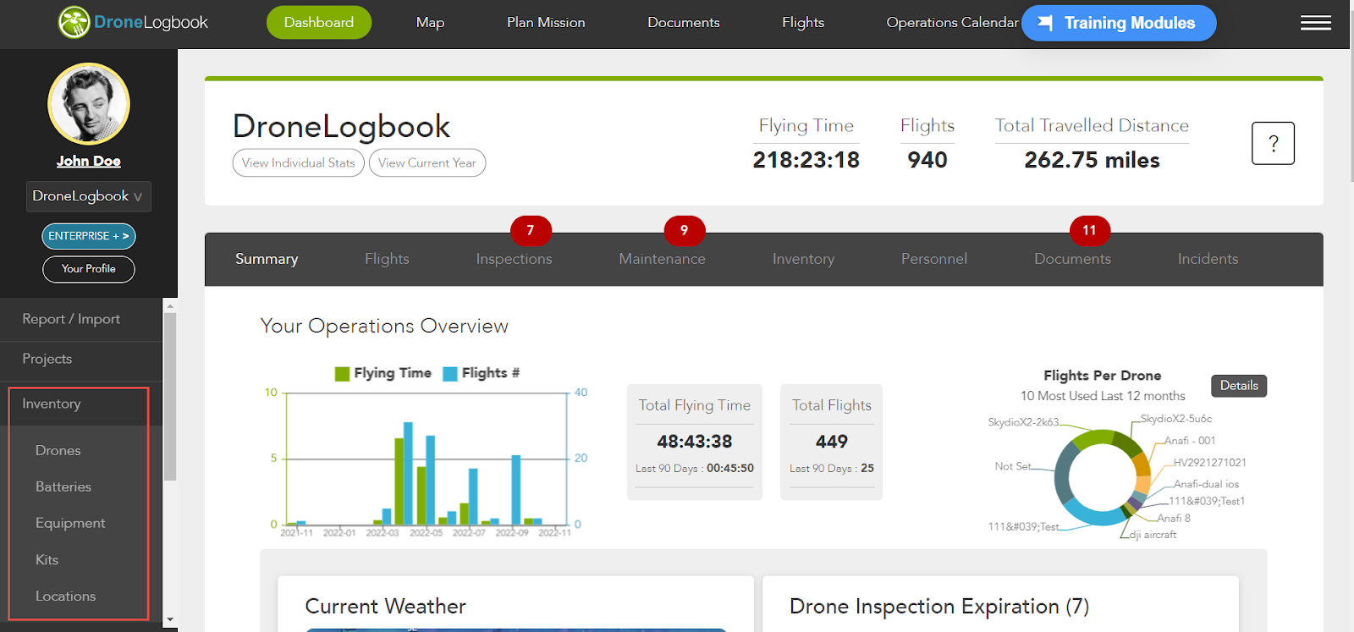
Task: Click the sidebar scrollbar up arrow
Action: [x=170, y=305]
